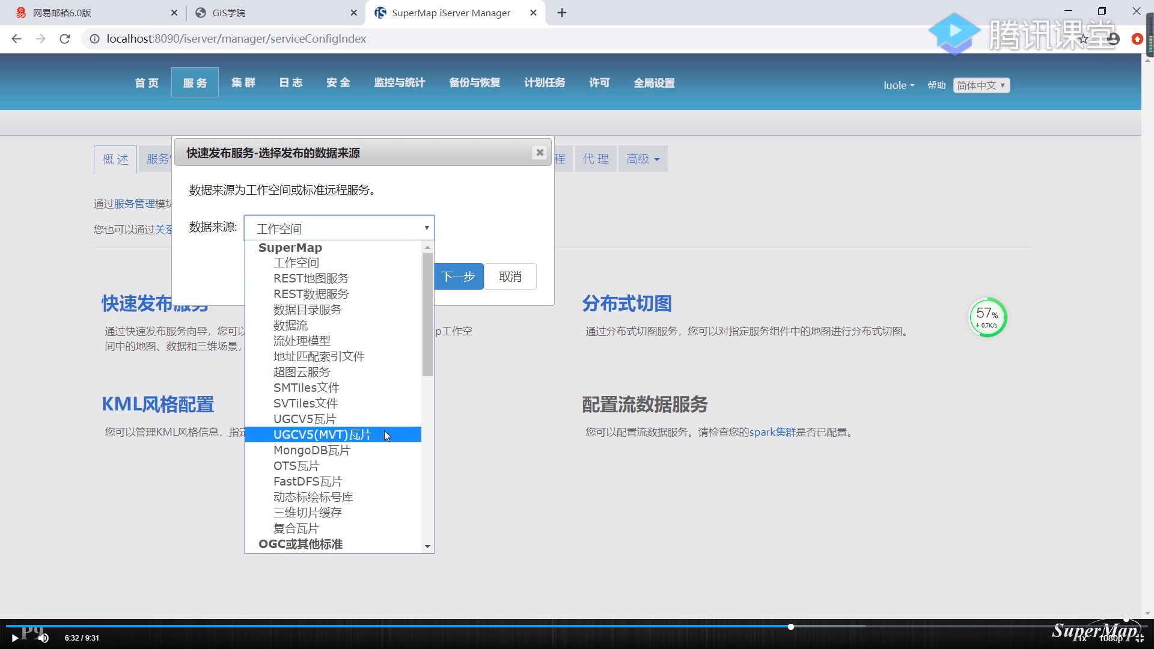Image resolution: width=1154 pixels, height=649 pixels.
Task: Open the 集群 navigation item
Action: point(243,83)
